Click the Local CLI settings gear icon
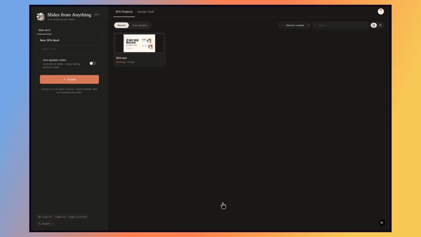This screenshot has height=237, width=421. [40, 217]
